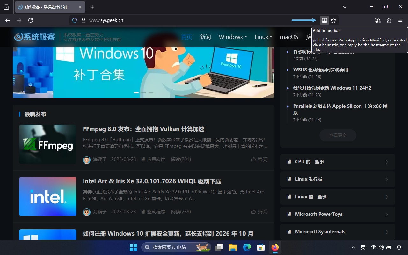Open a new browser tab
Screen dimensions: 408x255
click(92, 7)
